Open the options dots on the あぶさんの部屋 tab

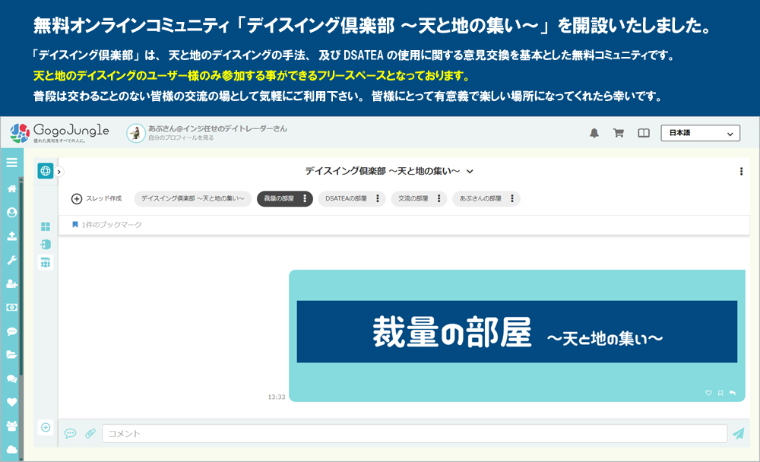click(x=512, y=199)
